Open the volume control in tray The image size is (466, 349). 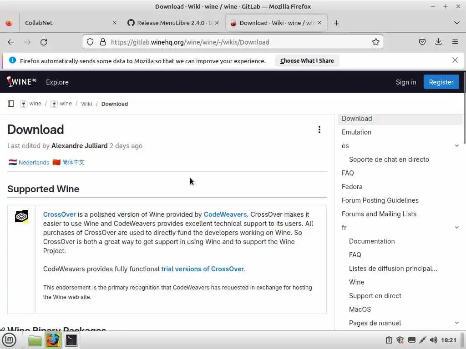[x=433, y=340]
